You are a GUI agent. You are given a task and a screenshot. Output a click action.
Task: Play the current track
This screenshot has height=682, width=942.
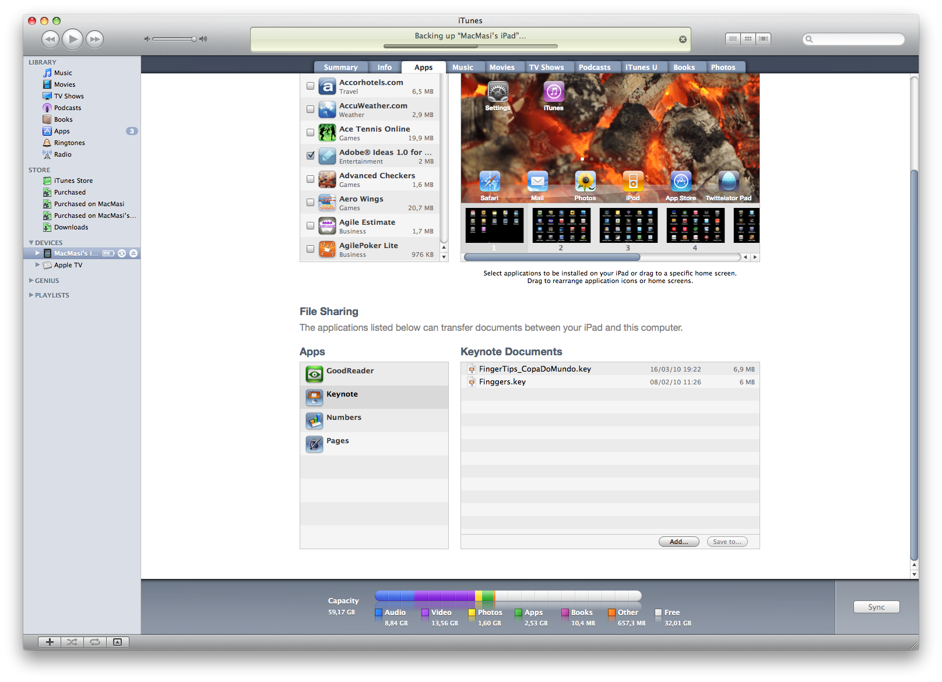(72, 39)
